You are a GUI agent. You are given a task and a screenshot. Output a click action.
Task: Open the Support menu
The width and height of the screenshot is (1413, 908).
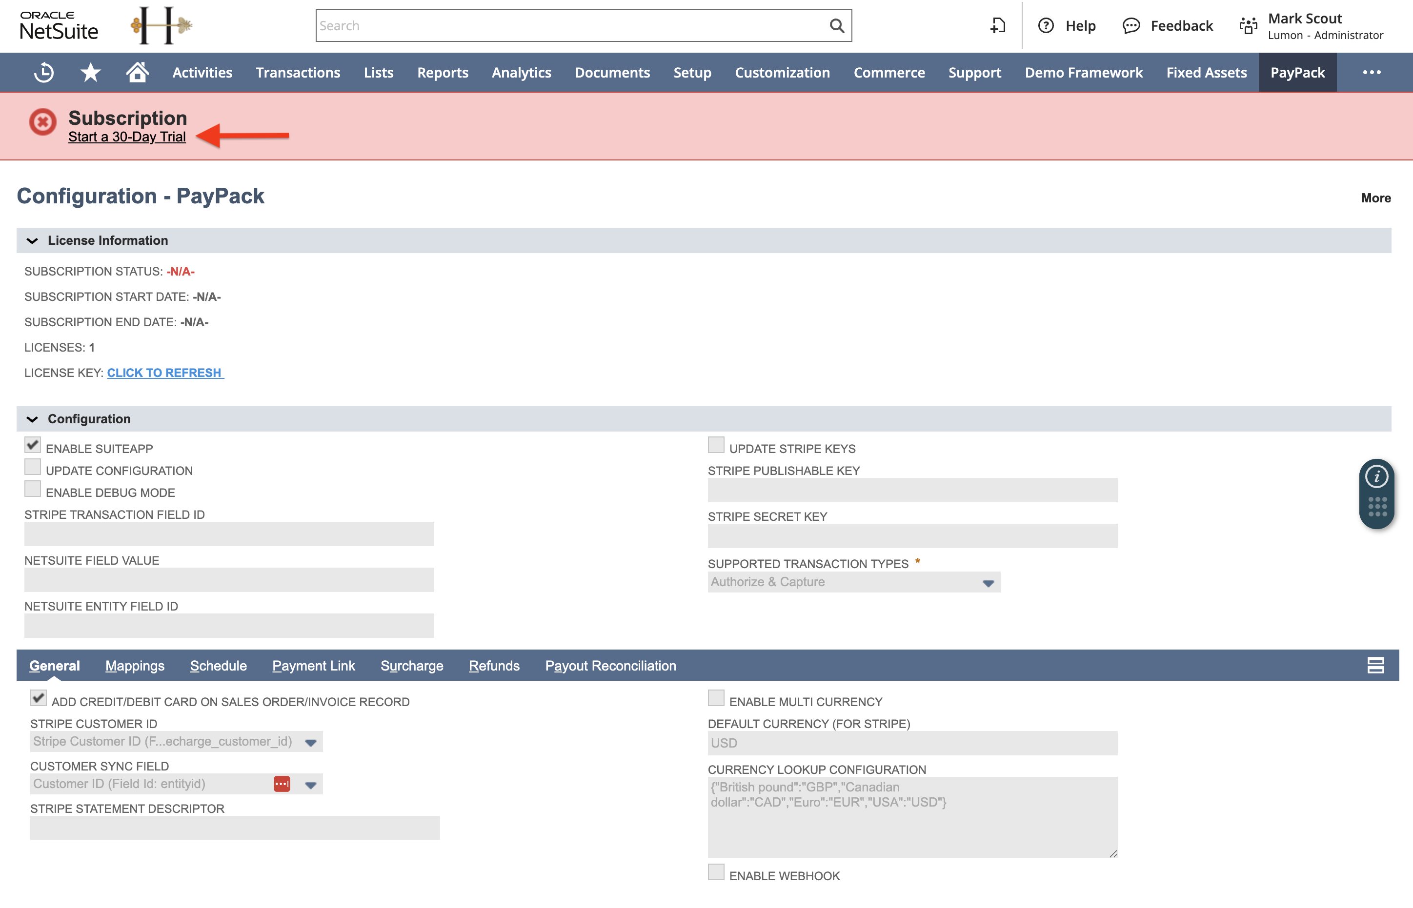tap(975, 73)
